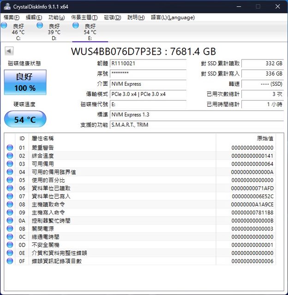Click status orb for attribute 01 嚴重警告
The image size is (288, 295).
click(x=10, y=147)
